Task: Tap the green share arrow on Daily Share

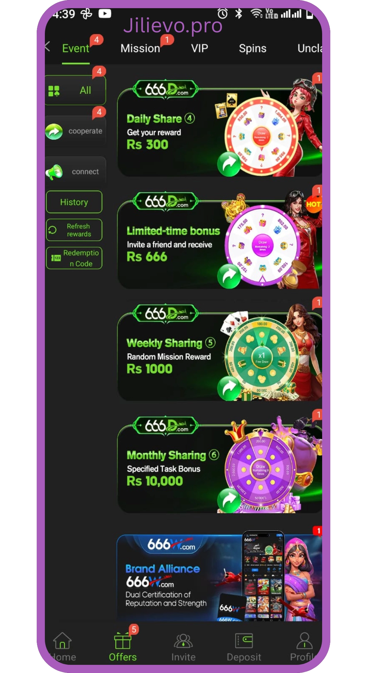Action: point(229,164)
